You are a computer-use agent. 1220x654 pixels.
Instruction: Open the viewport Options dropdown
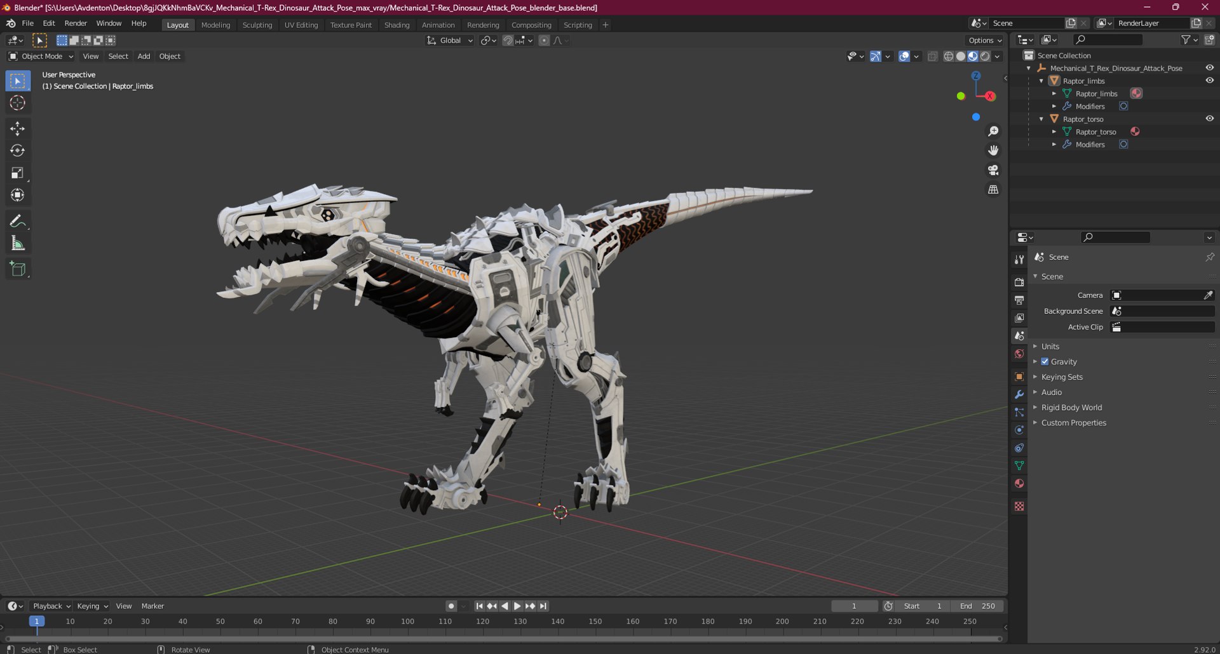point(985,40)
